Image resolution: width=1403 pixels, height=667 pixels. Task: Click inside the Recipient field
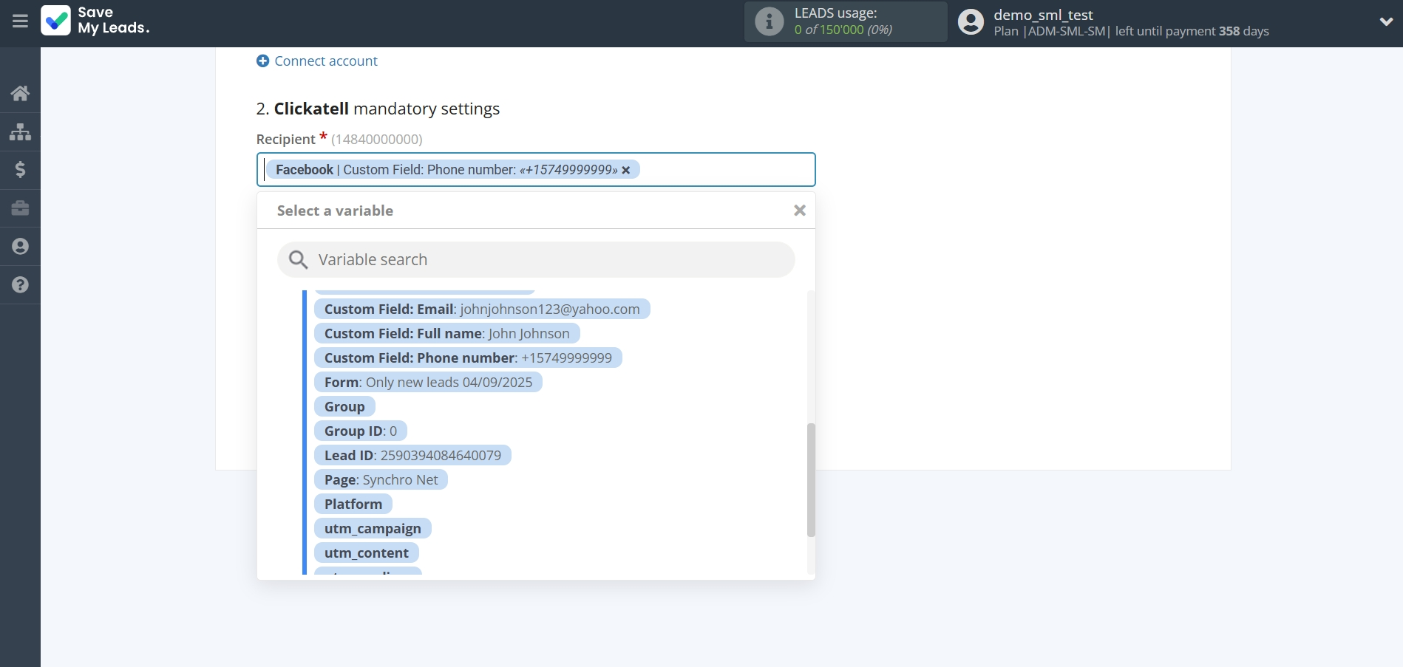point(724,170)
